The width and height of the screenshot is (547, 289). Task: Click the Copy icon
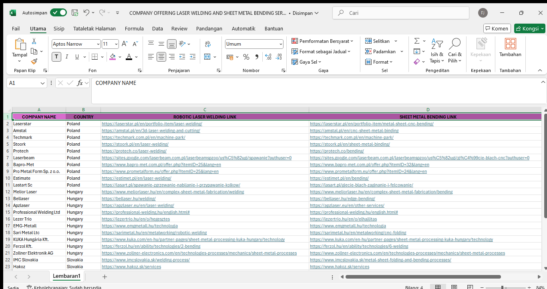[34, 51]
